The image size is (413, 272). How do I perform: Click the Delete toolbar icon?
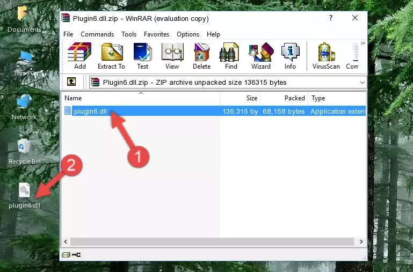[x=202, y=56]
